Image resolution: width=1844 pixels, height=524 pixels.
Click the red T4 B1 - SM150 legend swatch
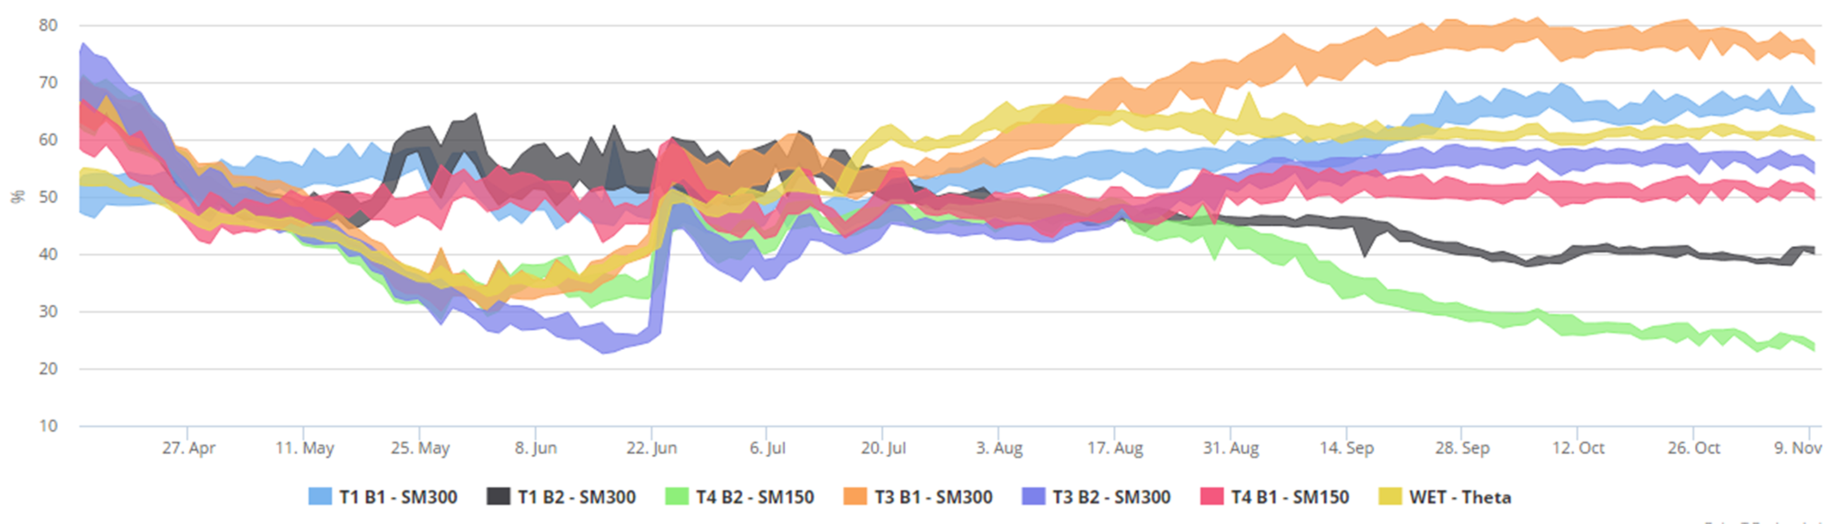(x=1211, y=496)
